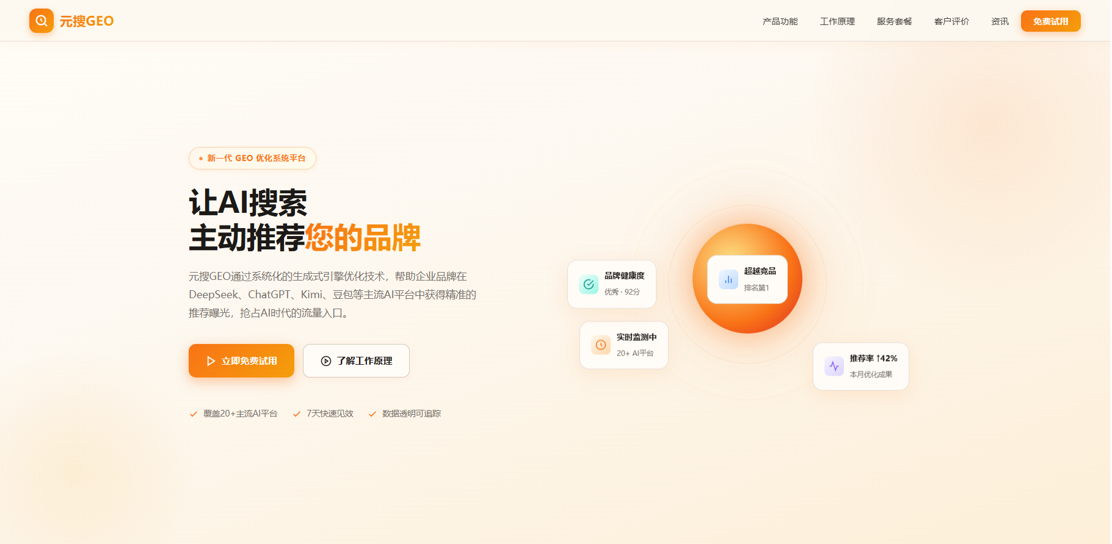Click the 免费试用 header button
The image size is (1112, 544).
tap(1050, 21)
